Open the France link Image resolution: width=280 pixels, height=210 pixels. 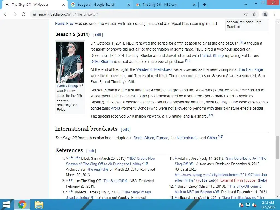pos(162,138)
